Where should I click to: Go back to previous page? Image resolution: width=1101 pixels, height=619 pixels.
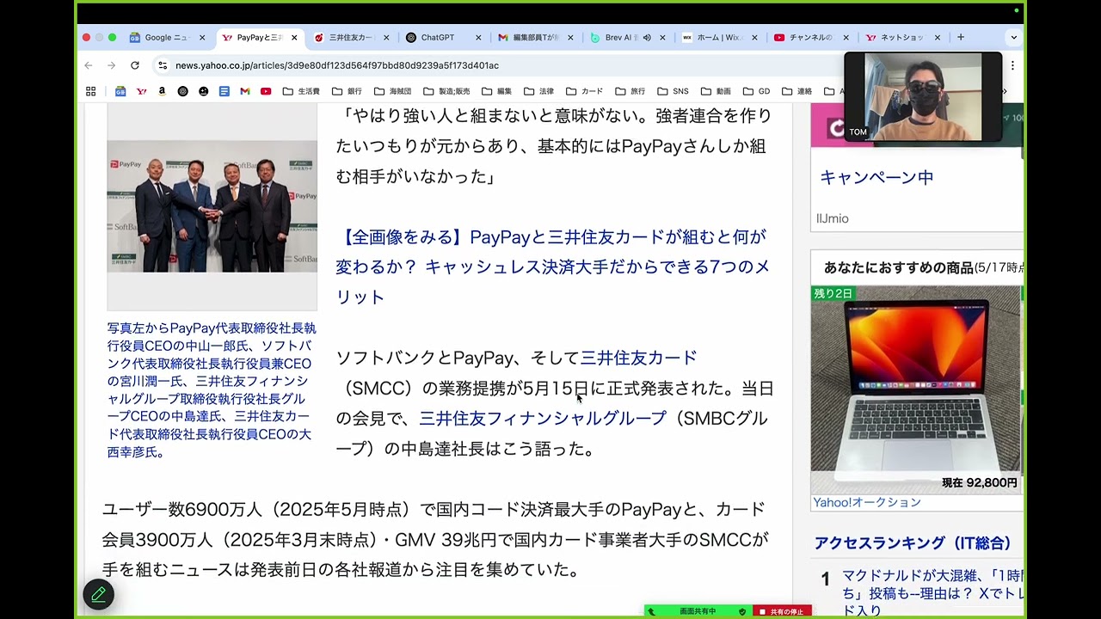[x=88, y=65]
